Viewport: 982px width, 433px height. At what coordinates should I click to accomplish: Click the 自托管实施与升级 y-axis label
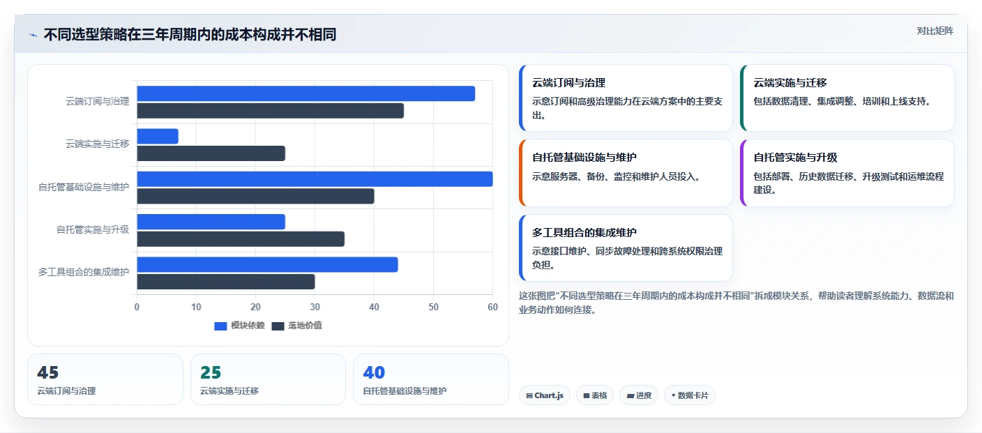[x=93, y=229]
